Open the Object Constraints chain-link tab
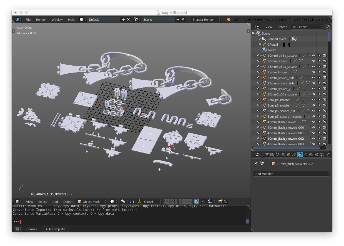344x246 pixels. [x=294, y=155]
